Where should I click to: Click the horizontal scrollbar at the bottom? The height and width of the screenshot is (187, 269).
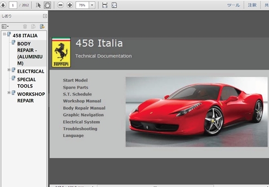click(155, 186)
